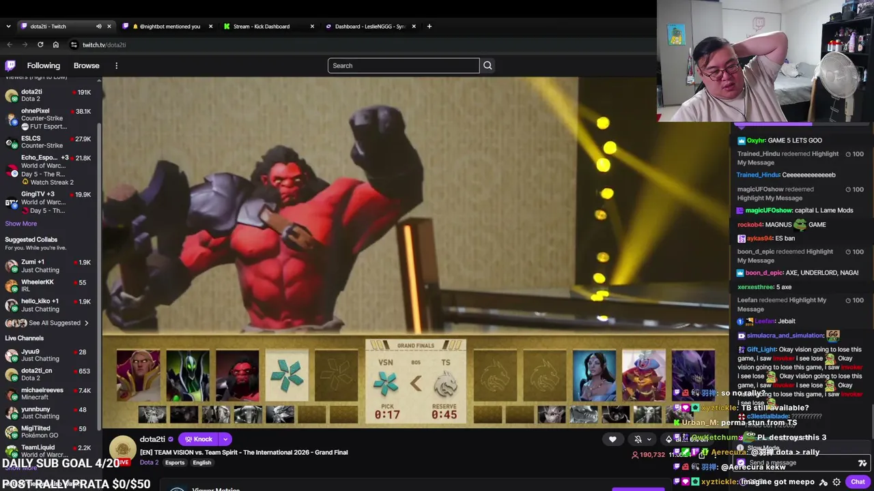
Task: Close the dota2ti Twitch tab
Action: pyautogui.click(x=109, y=27)
